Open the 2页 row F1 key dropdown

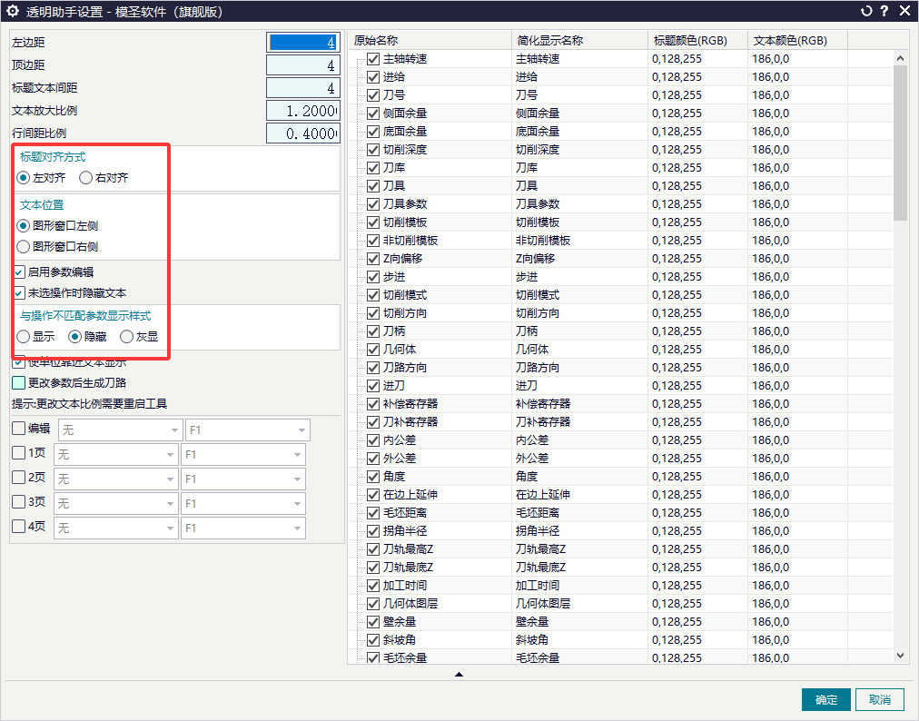242,479
